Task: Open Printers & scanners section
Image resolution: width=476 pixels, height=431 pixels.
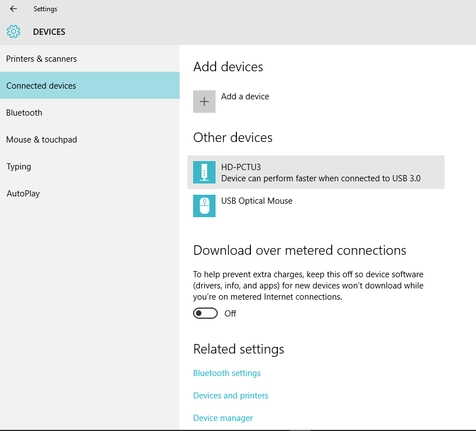Action: click(90, 58)
